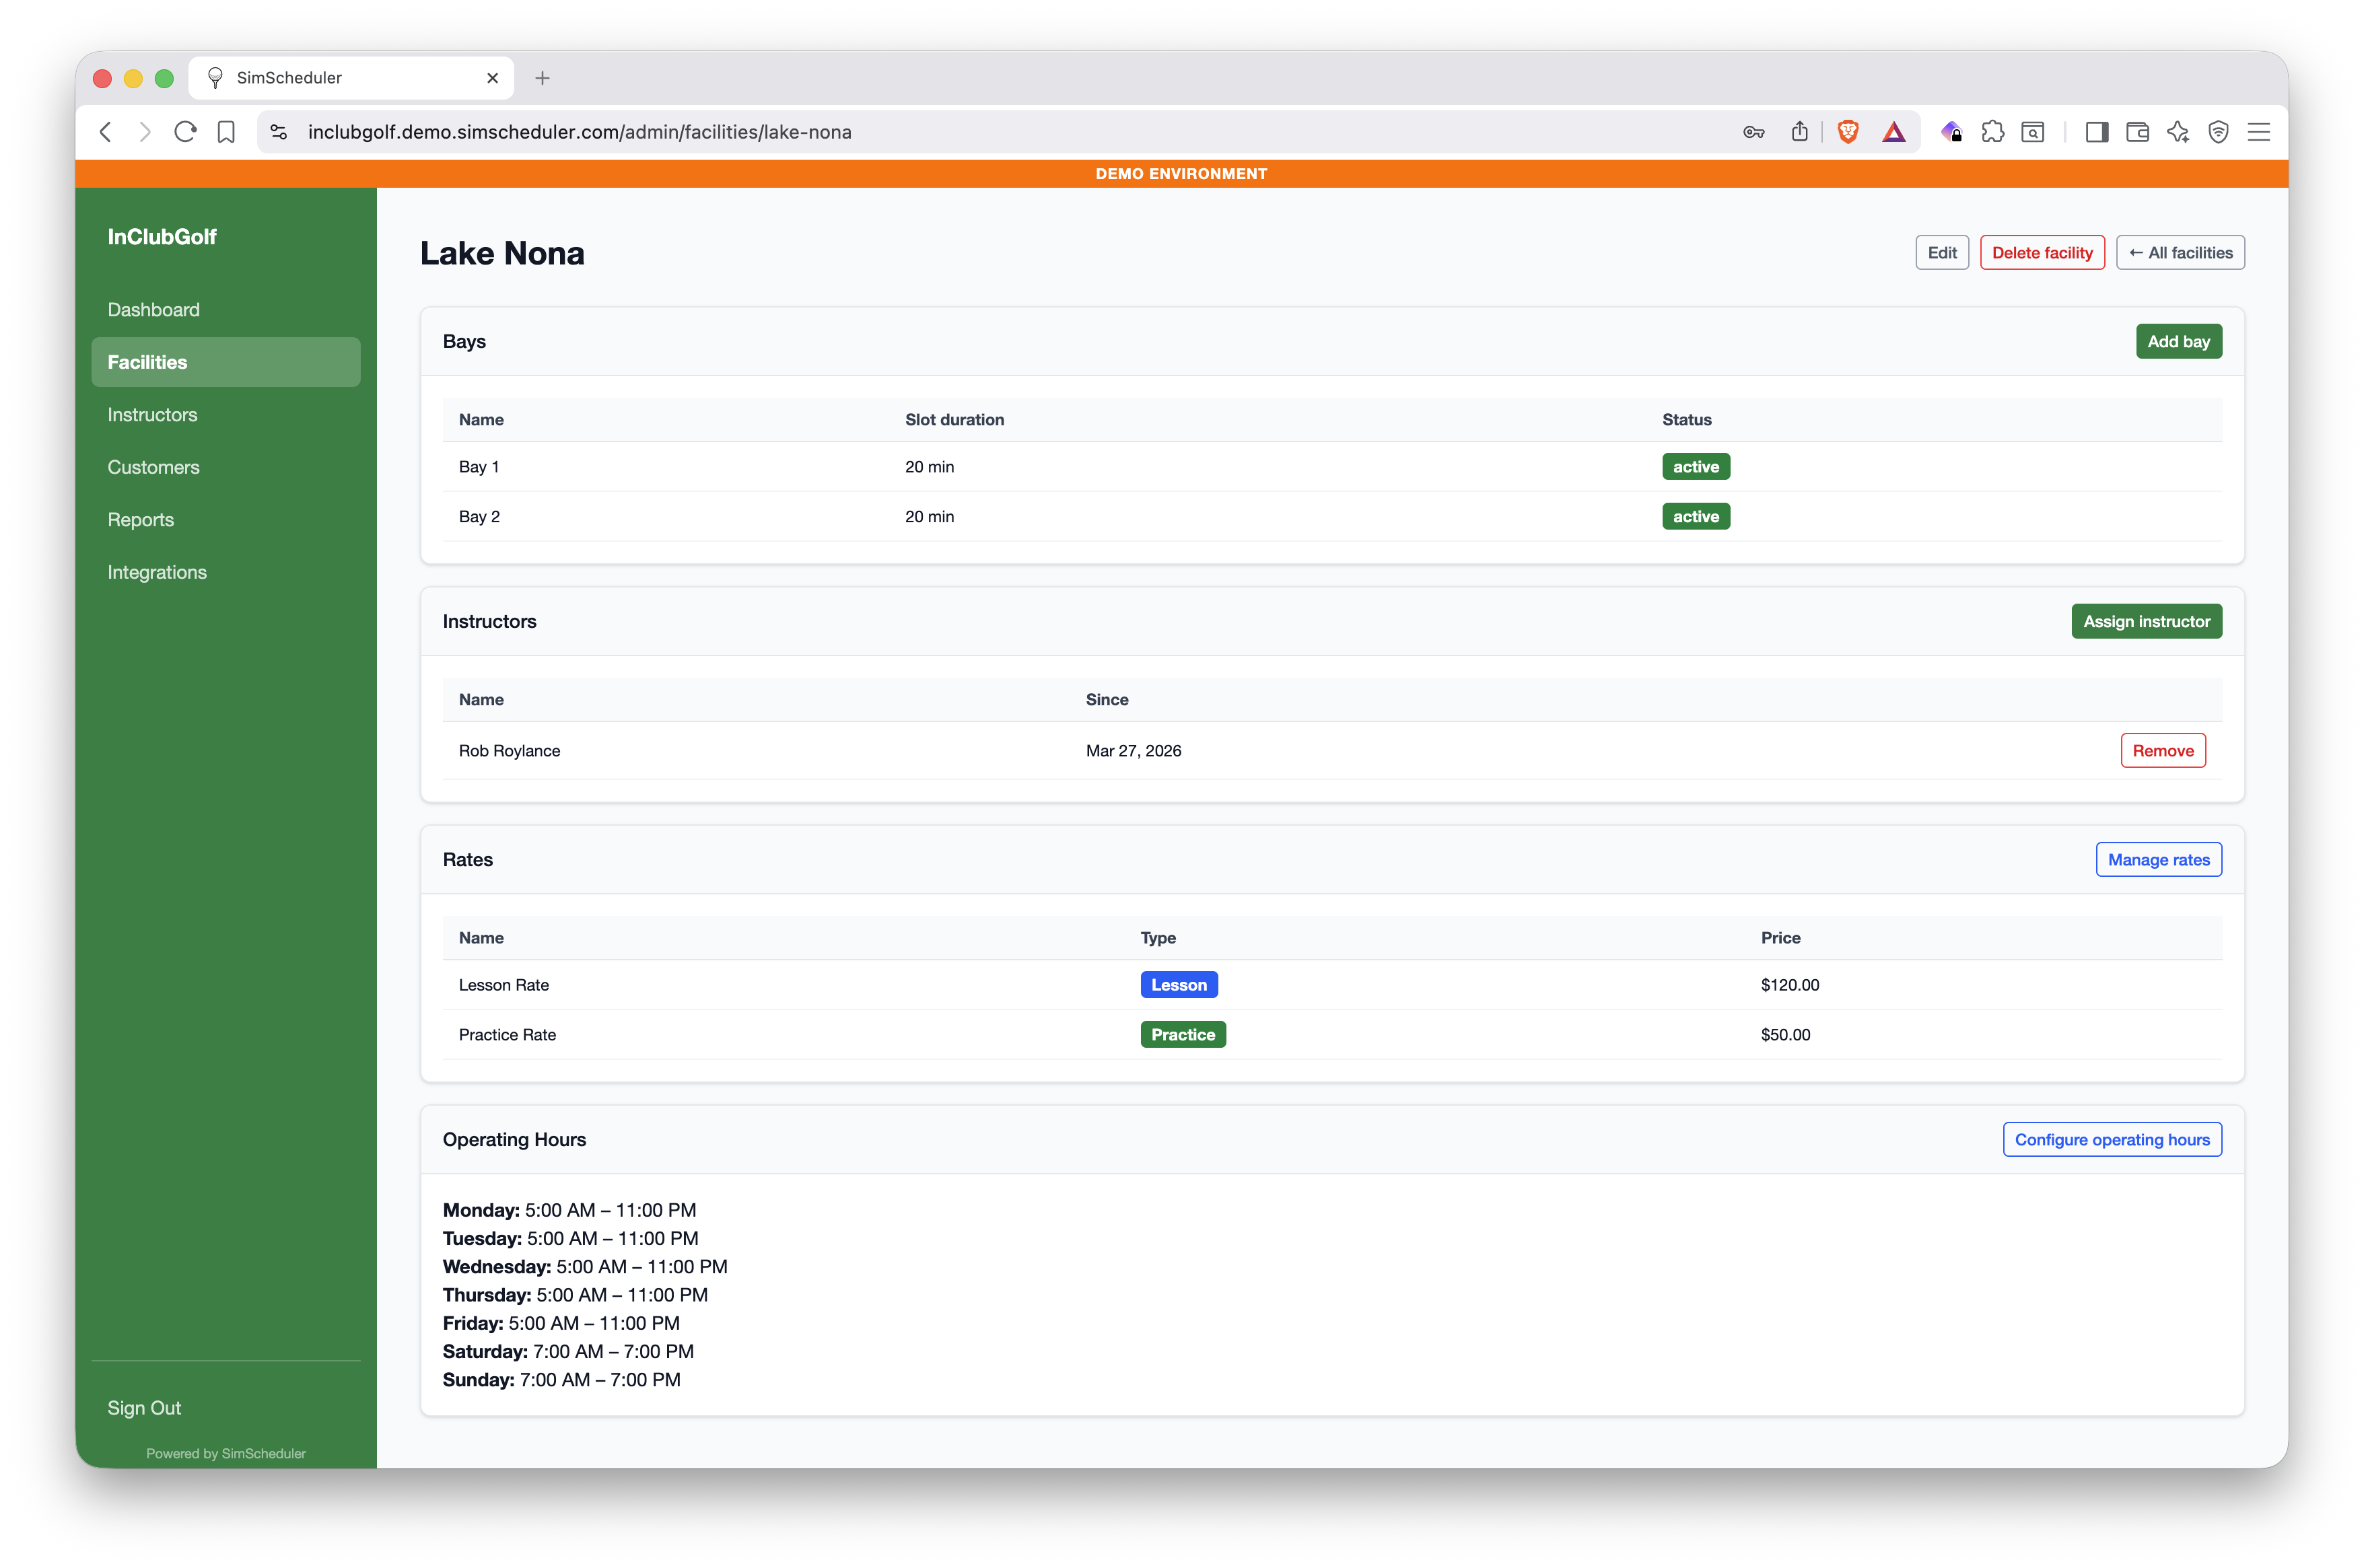Go to the Reports sidebar section
The image size is (2364, 1568).
[x=140, y=520]
